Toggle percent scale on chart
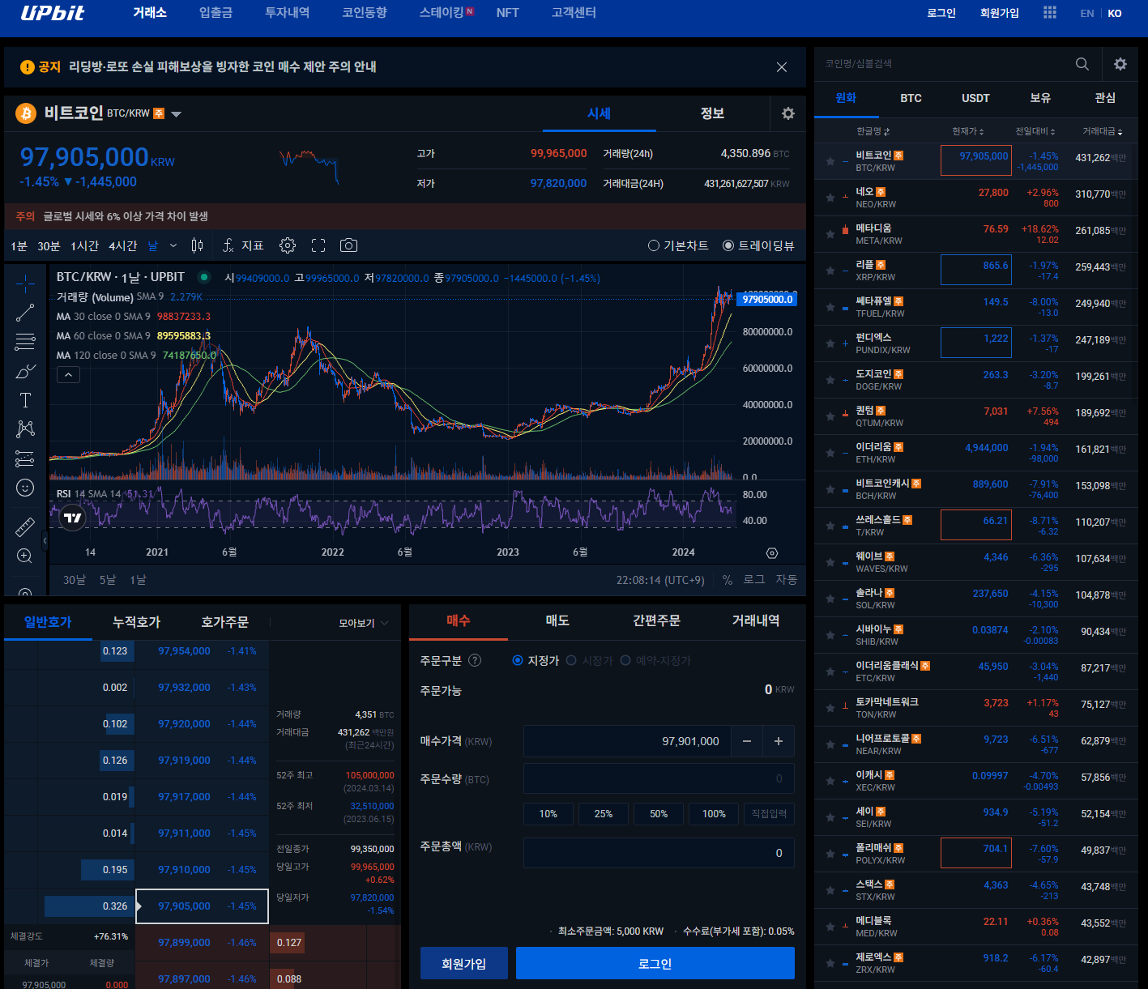The width and height of the screenshot is (1148, 989). pyautogui.click(x=728, y=580)
